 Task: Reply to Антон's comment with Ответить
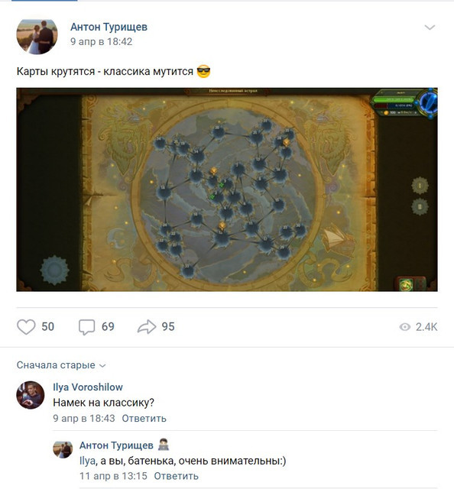click(176, 476)
